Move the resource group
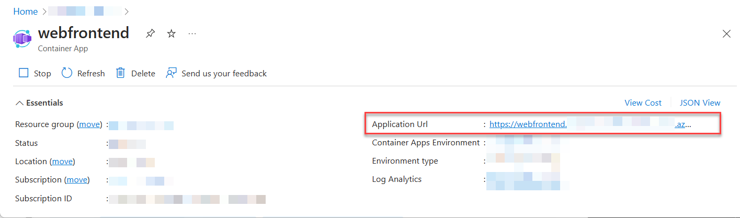Screen dimensions: 740x218 89,124
